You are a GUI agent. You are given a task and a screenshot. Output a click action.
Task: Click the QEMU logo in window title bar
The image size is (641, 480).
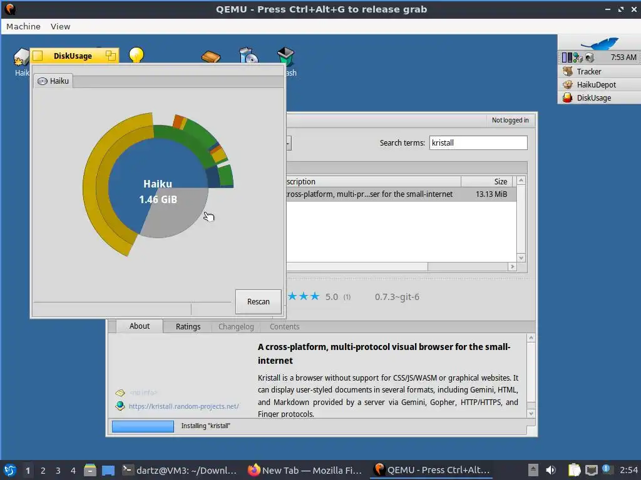pos(10,9)
